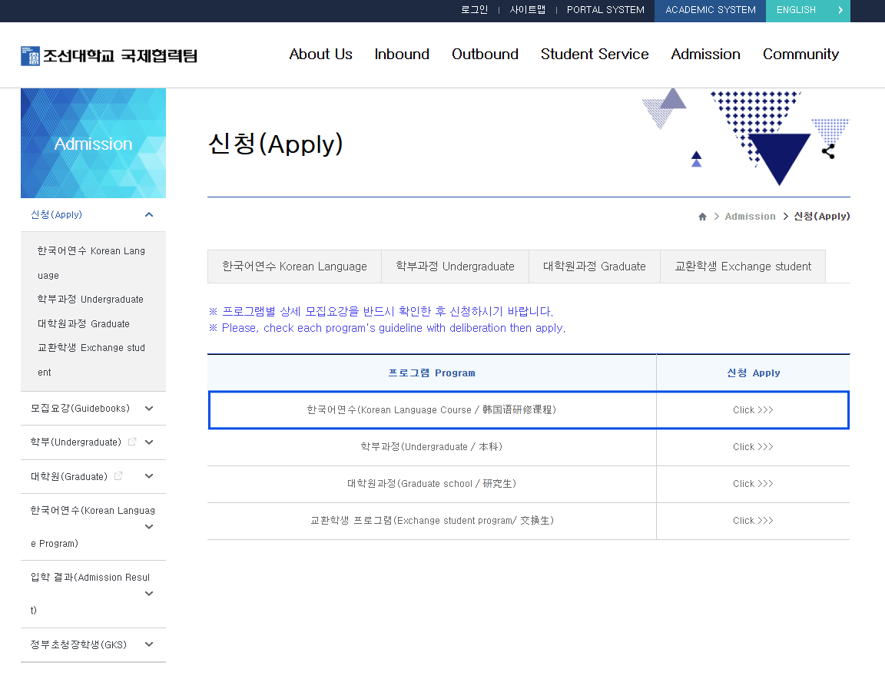Go to ACADEMIC SYSTEM in top bar

(x=710, y=10)
